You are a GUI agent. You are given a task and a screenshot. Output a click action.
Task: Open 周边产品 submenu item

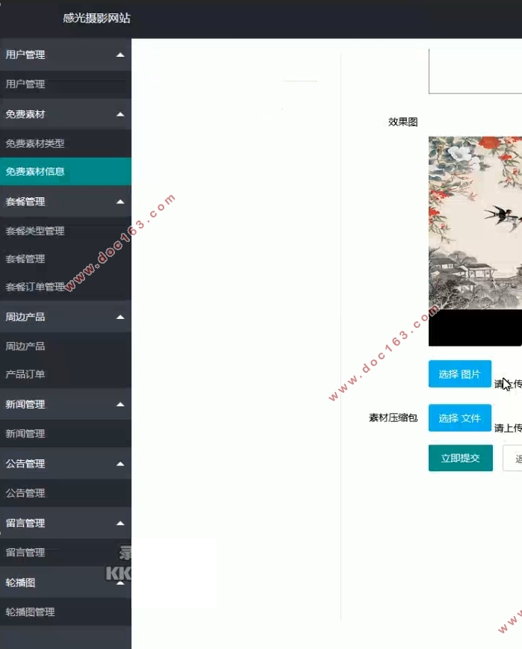pyautogui.click(x=66, y=346)
